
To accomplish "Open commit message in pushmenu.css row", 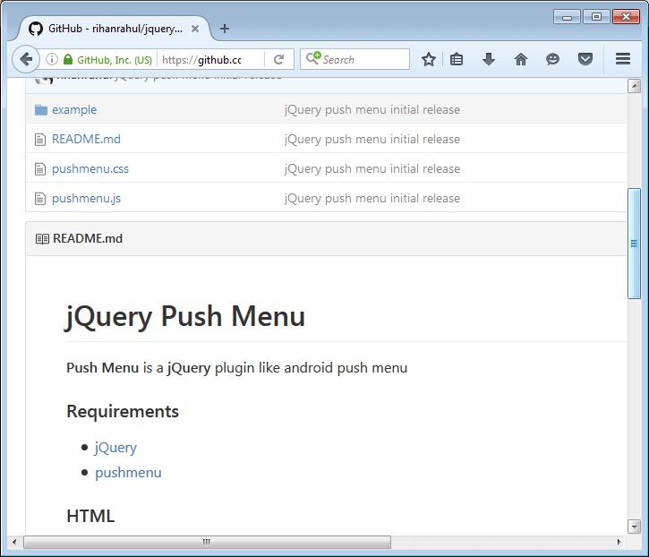I will 372,169.
